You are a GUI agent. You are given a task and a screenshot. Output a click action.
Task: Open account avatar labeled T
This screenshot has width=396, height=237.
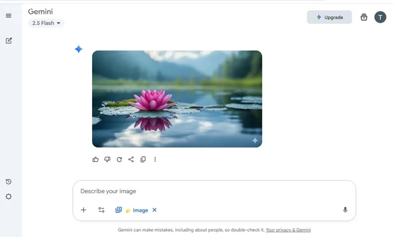click(380, 17)
